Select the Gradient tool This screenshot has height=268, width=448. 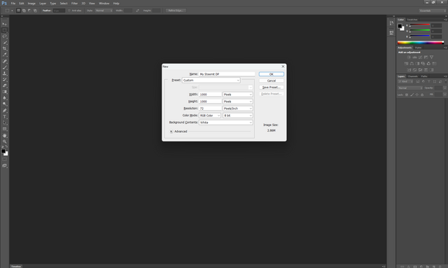pyautogui.click(x=5, y=92)
